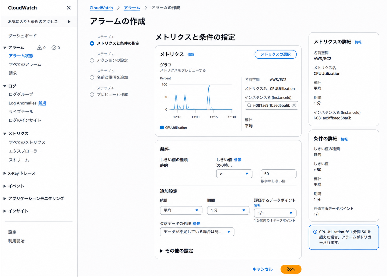Clear the instance ID search field

point(294,105)
